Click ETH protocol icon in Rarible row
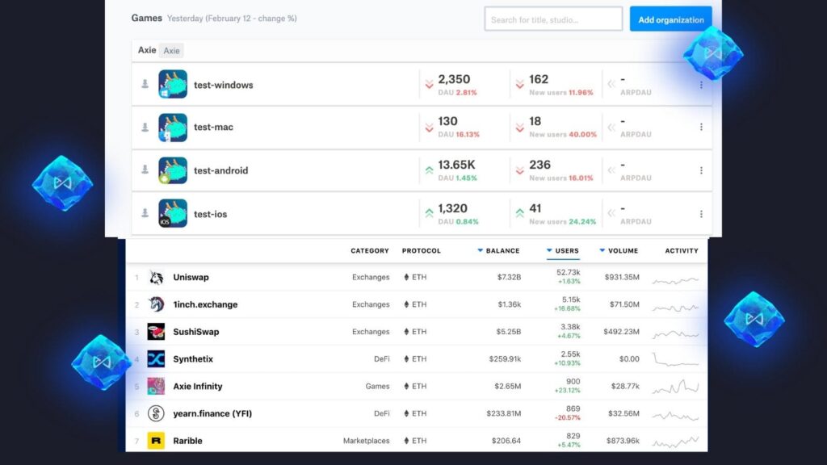 click(406, 441)
